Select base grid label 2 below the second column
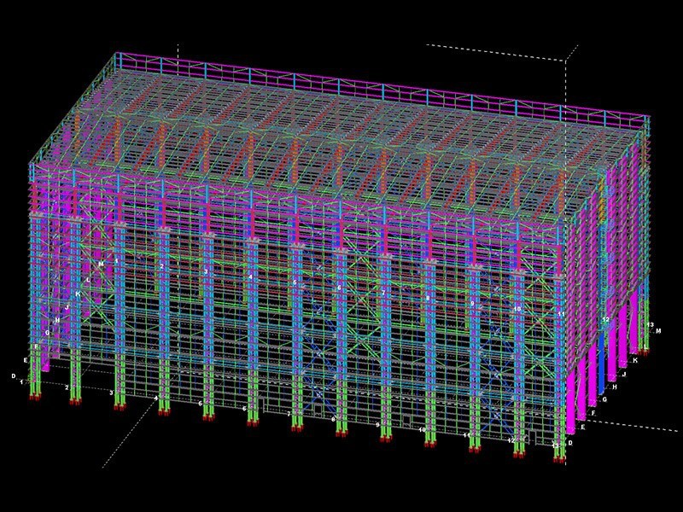Screen dimensions: 683x512 pyautogui.click(x=67, y=387)
